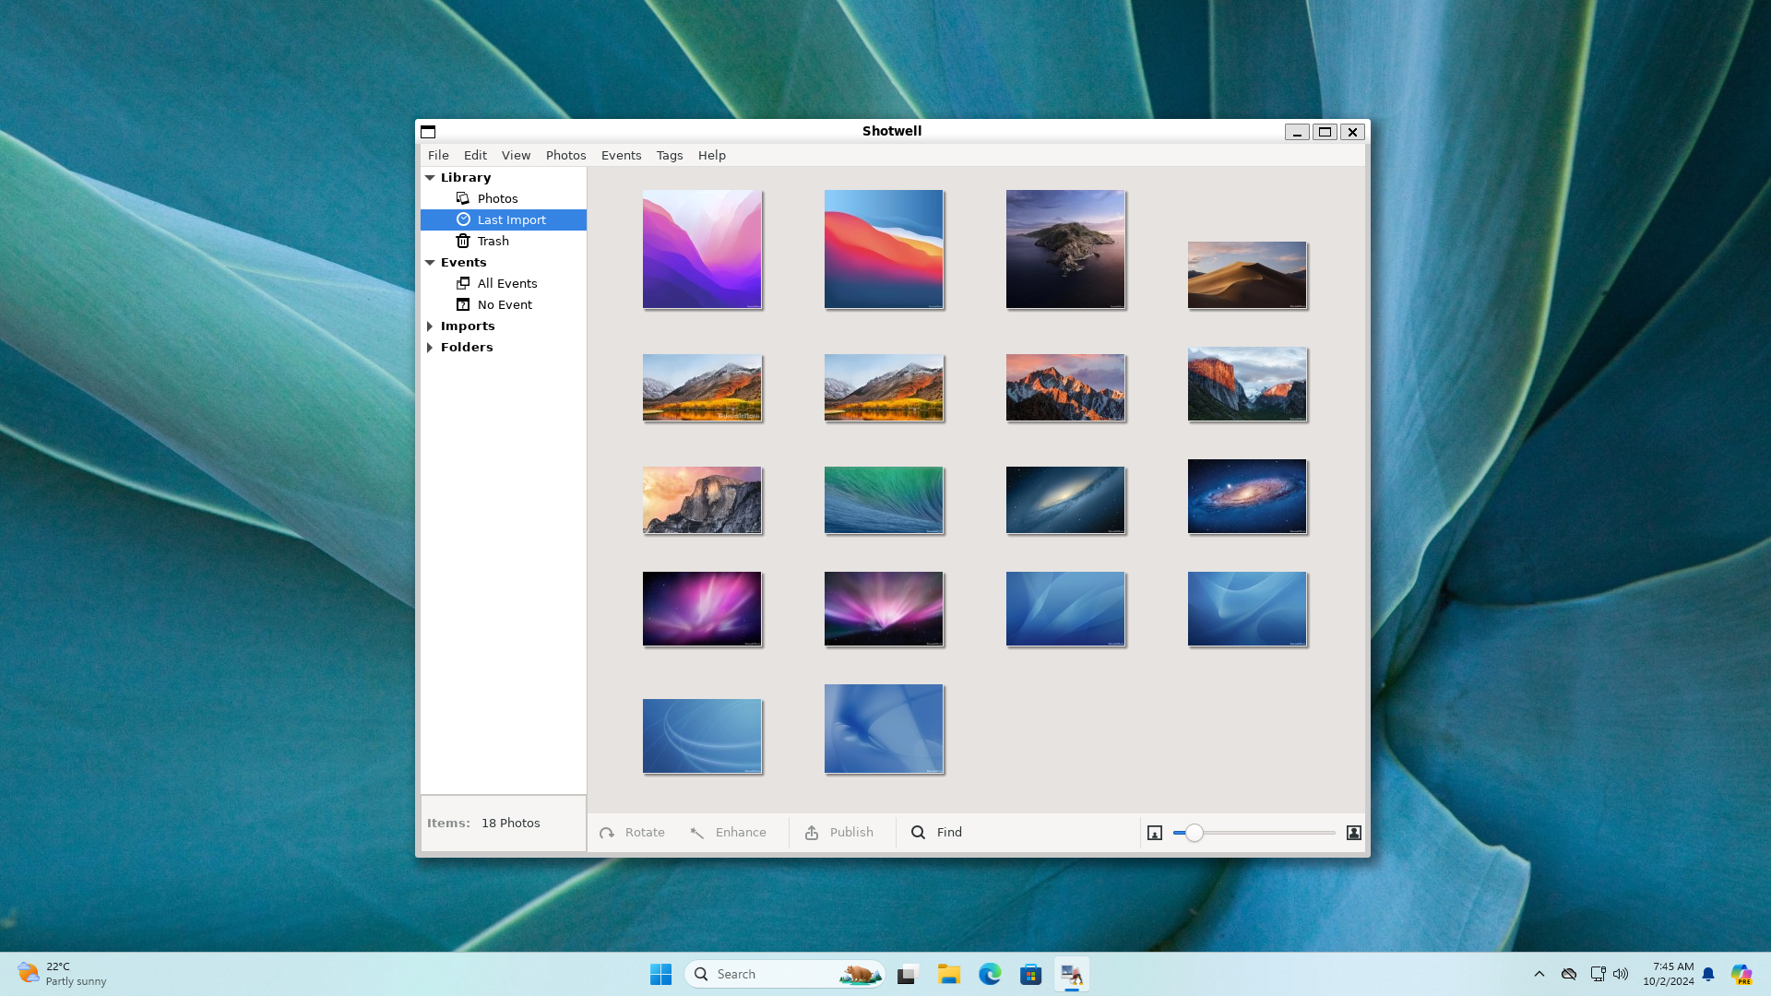Image resolution: width=1771 pixels, height=996 pixels.
Task: Open the Help menu
Action: [x=711, y=155]
